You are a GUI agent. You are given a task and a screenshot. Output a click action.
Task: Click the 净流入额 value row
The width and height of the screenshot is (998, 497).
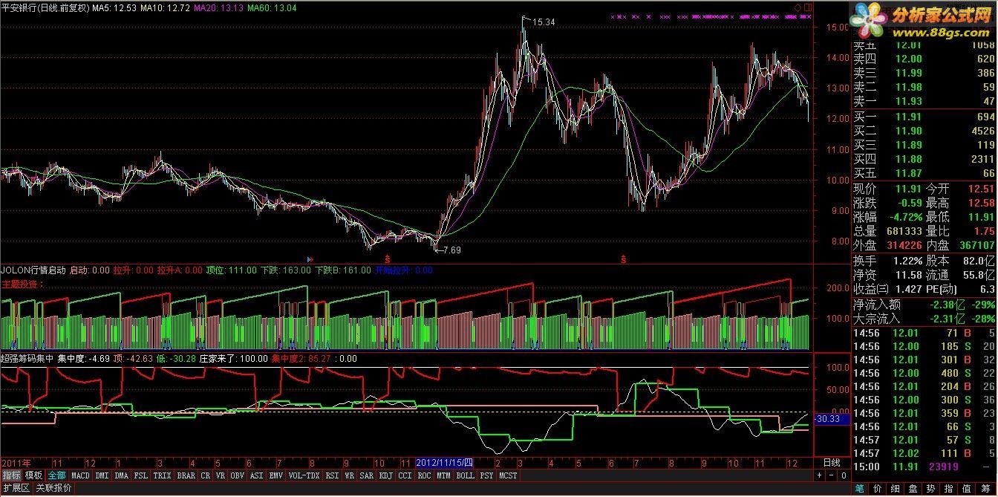(924, 305)
